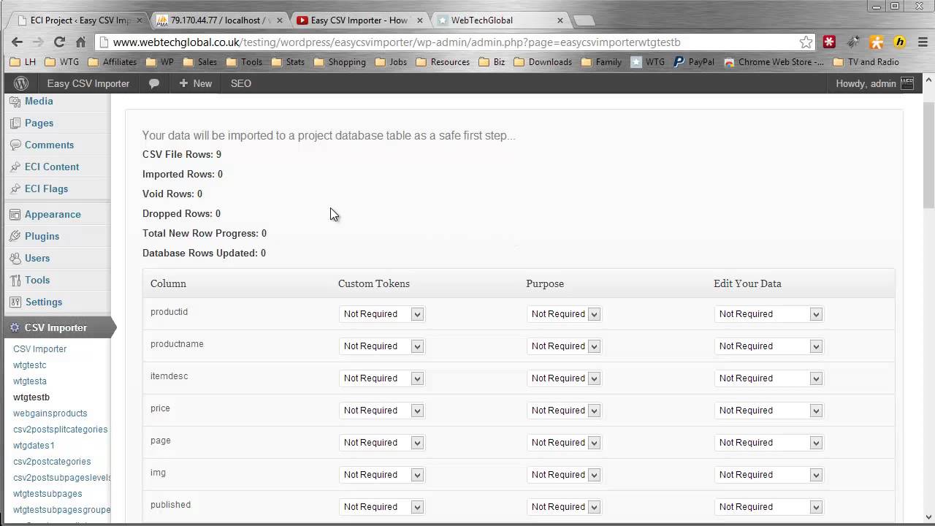
Task: Open Purpose dropdown for page row
Action: click(563, 443)
